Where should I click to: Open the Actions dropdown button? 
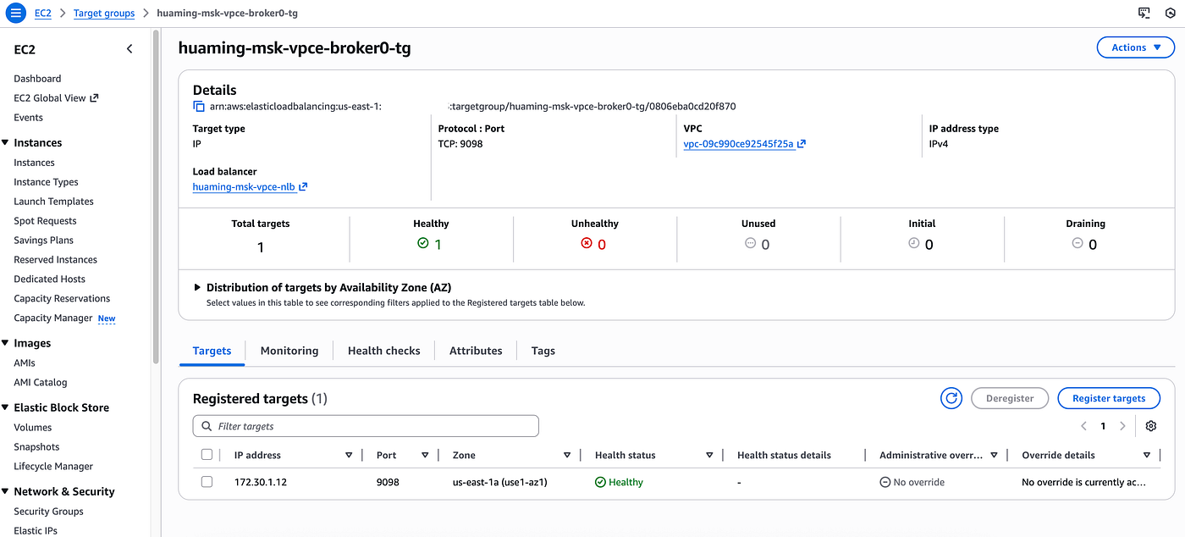coord(1135,47)
